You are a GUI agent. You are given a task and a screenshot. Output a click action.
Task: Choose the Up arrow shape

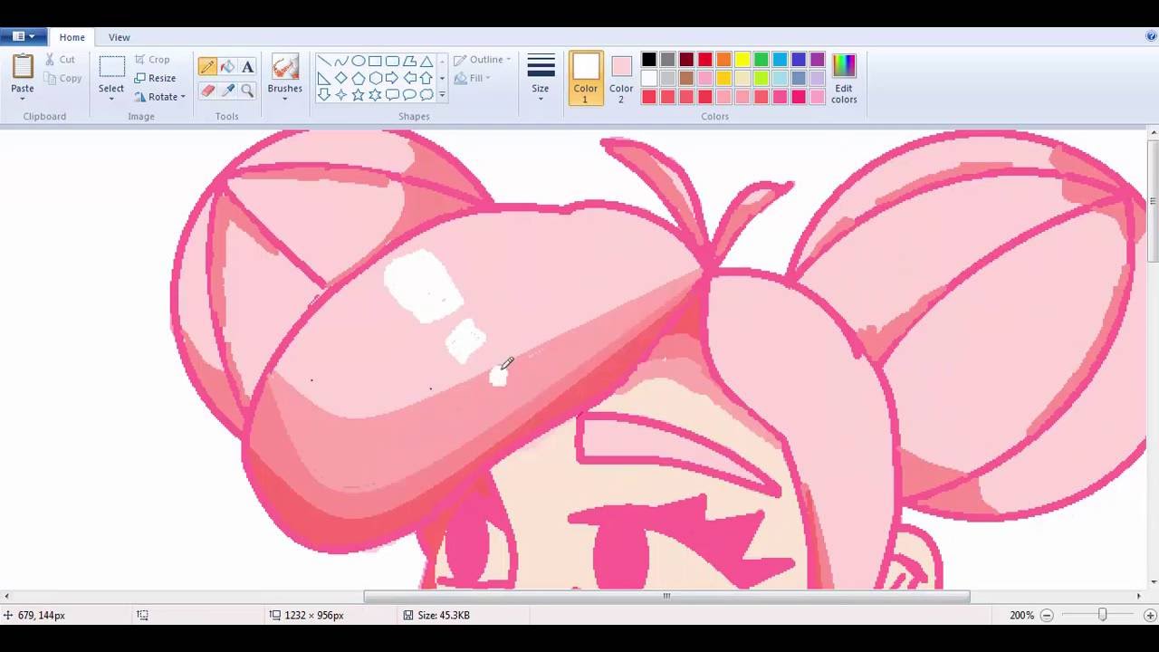point(426,78)
